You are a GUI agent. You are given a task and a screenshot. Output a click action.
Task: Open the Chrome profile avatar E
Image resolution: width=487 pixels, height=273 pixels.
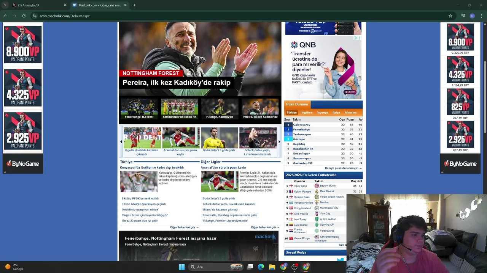(x=472, y=16)
